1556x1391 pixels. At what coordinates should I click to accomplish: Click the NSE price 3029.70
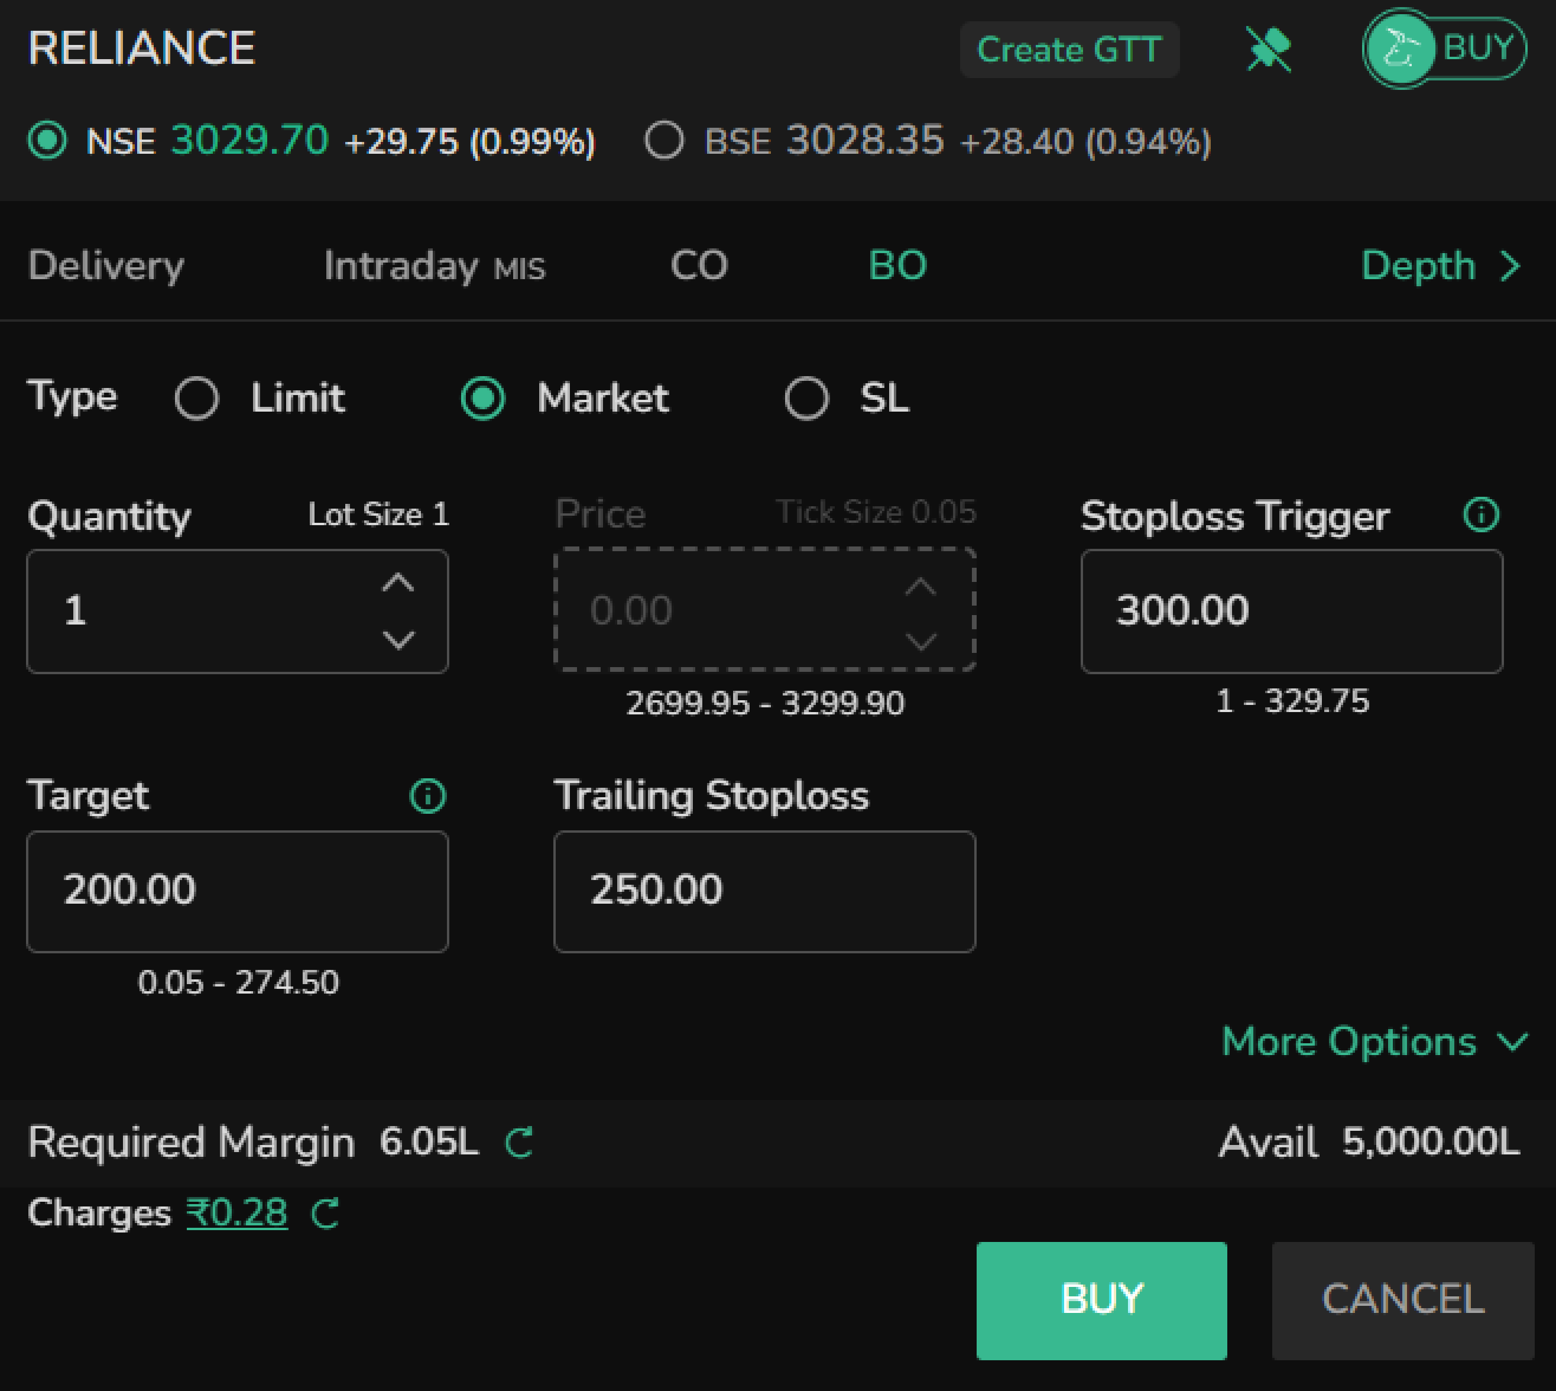[250, 140]
